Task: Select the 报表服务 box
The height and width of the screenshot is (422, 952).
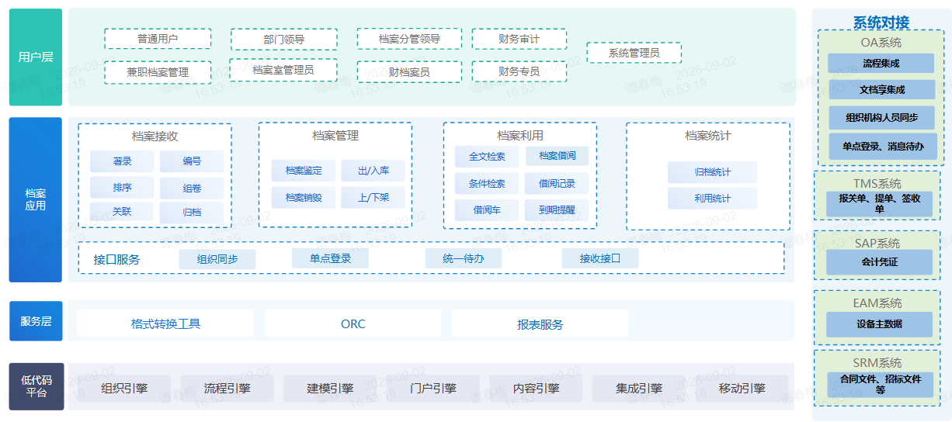Action: (540, 323)
